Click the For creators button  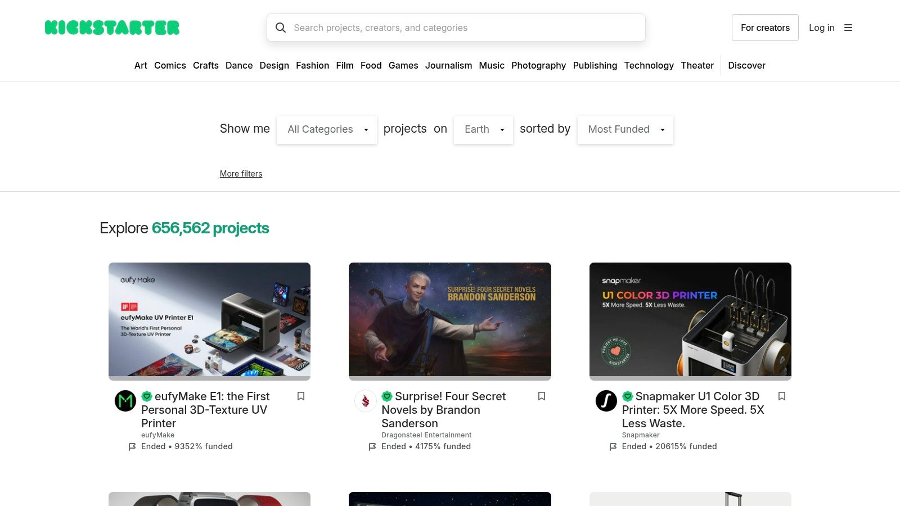(765, 28)
